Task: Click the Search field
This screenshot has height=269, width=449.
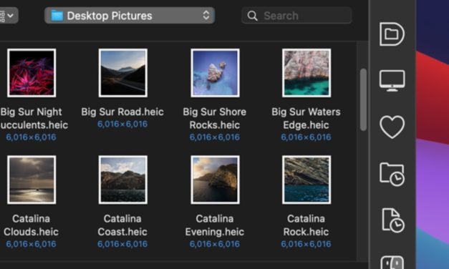Action: pos(296,16)
